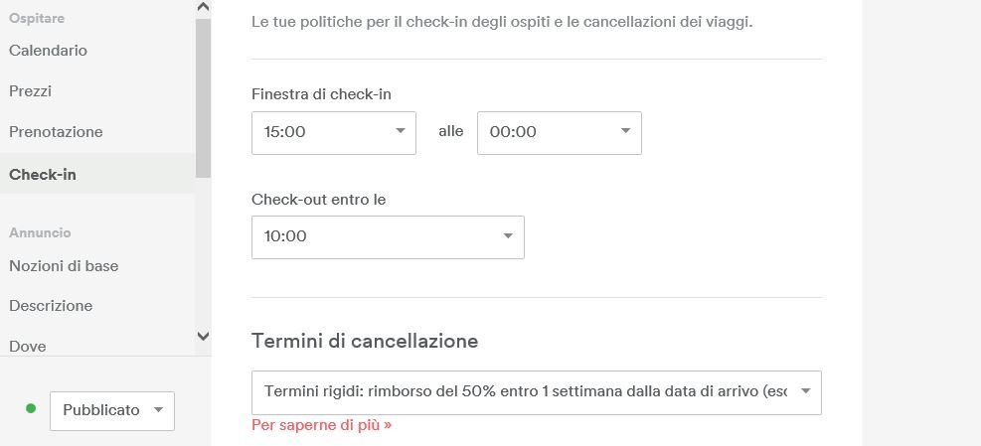Expand Termini di cancellazione policy dropdown
This screenshot has width=981, height=446.
537,392
